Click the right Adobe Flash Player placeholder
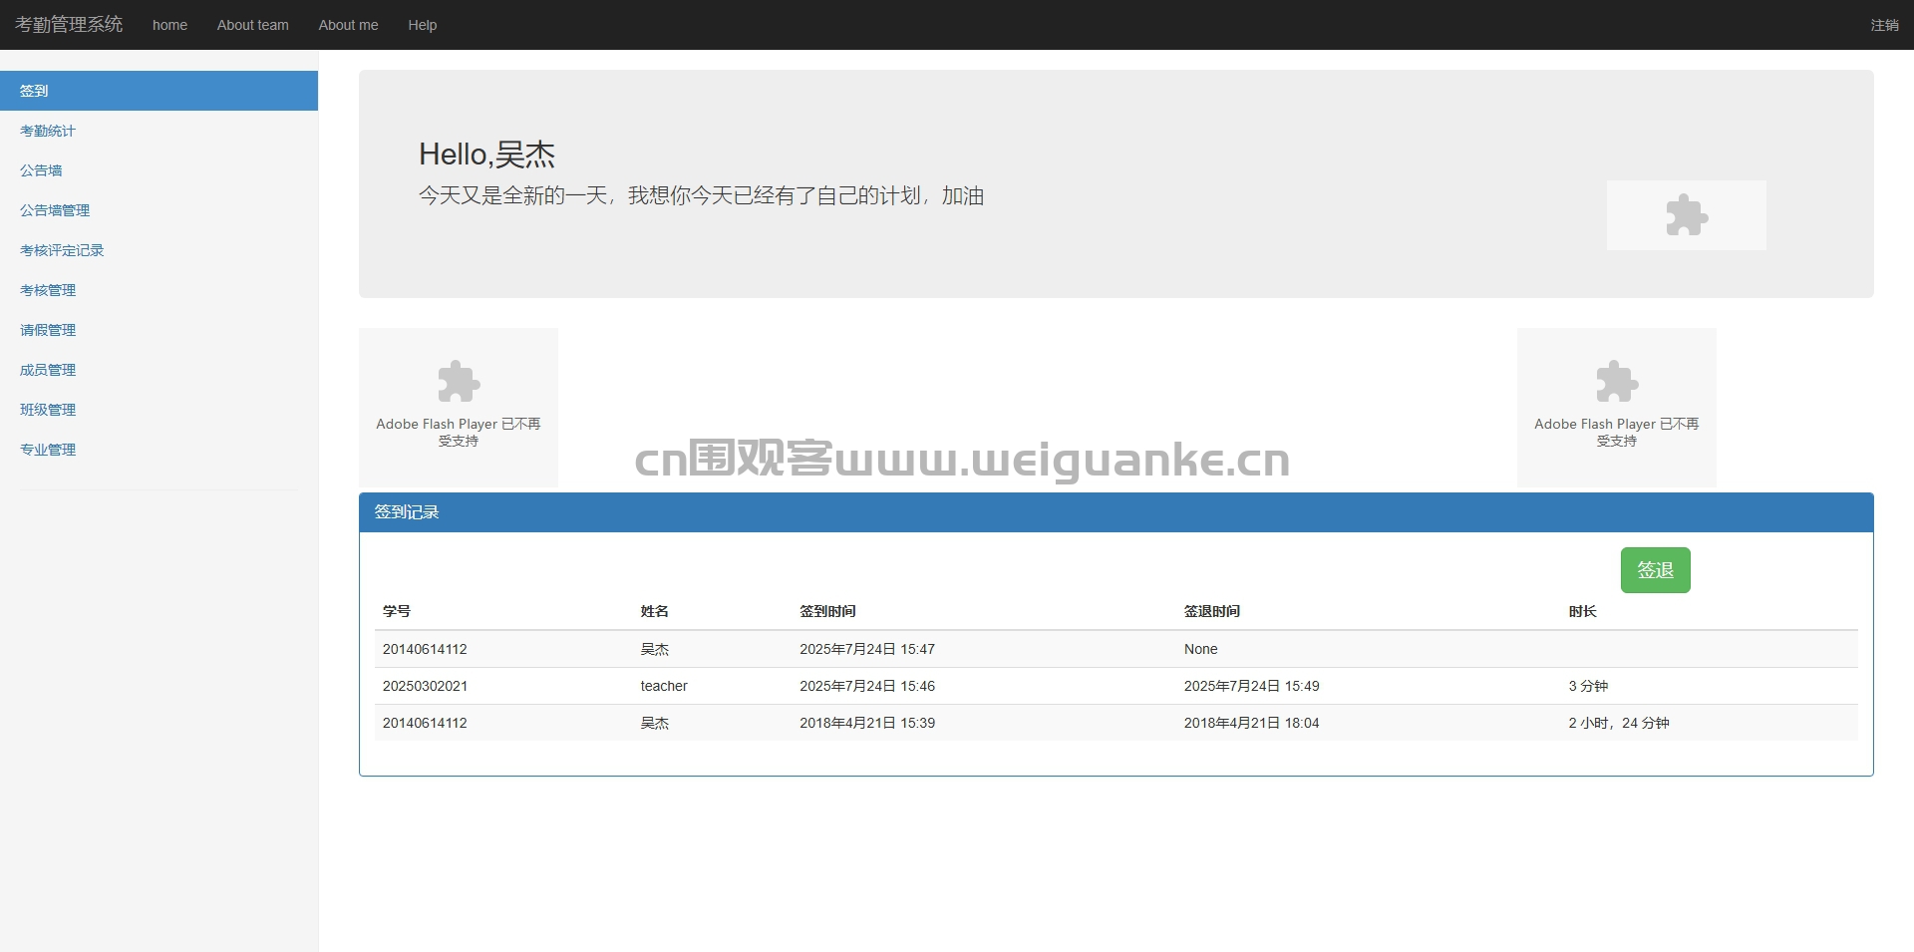 (x=1616, y=407)
